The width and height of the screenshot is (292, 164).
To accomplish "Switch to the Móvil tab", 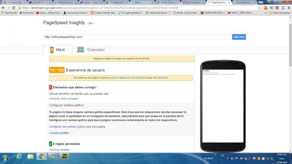I will click(58, 50).
